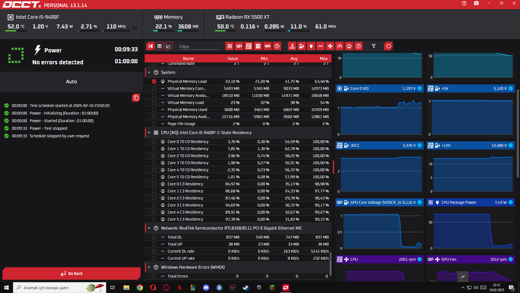Uncheck the Physical Memory Load checkbox
The width and height of the screenshot is (520, 293).
(x=154, y=81)
